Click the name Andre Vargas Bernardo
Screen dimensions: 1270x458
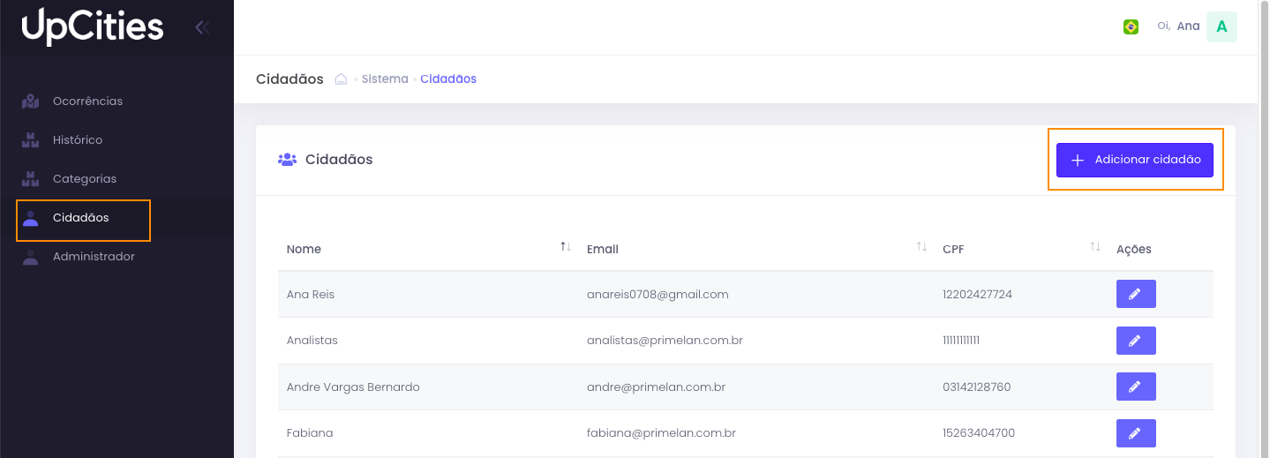point(353,387)
